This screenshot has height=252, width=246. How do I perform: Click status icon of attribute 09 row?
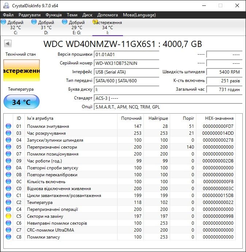pyautogui.click(x=8, y=161)
